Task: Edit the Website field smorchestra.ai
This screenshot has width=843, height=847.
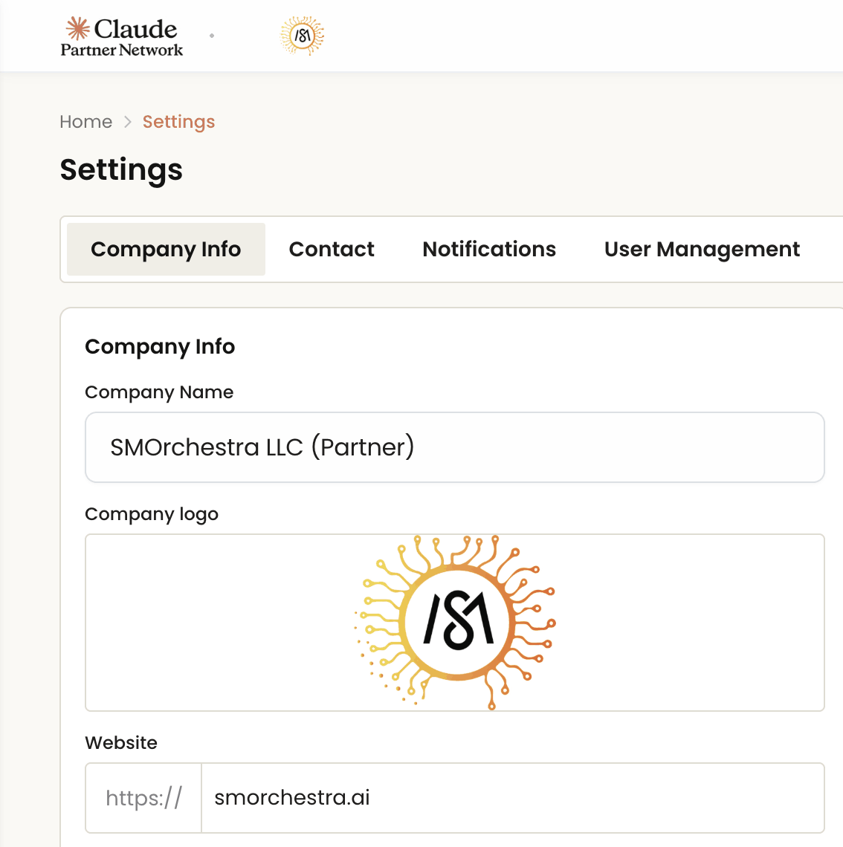Action: [513, 798]
